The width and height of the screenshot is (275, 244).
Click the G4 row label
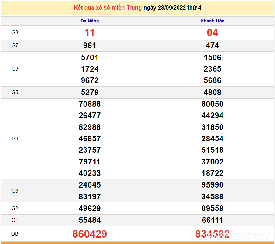[x=15, y=138]
